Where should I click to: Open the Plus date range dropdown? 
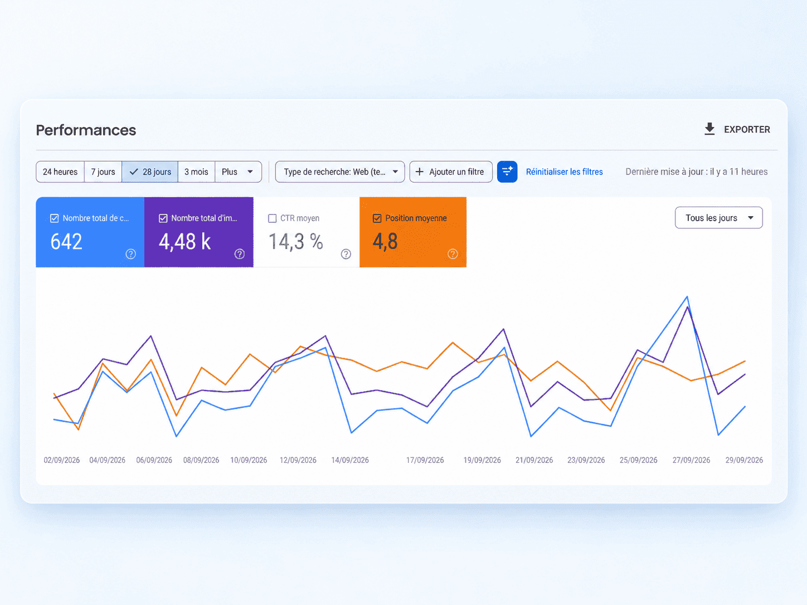click(x=238, y=172)
